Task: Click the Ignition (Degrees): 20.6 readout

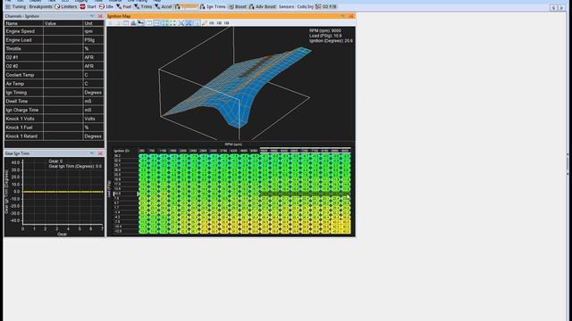Action: 331,41
